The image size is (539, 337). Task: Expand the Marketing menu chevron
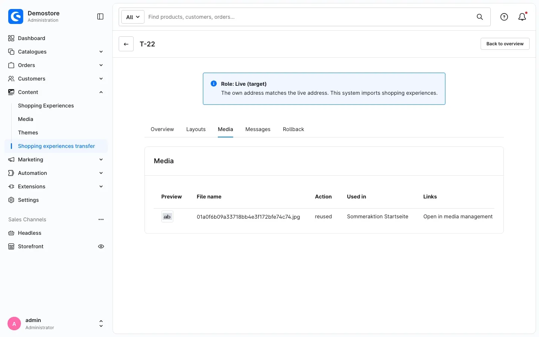101,160
